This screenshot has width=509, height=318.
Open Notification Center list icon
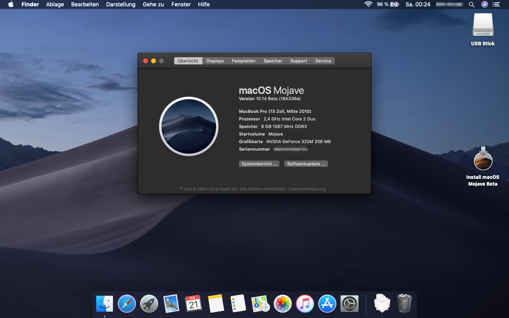pyautogui.click(x=496, y=4)
